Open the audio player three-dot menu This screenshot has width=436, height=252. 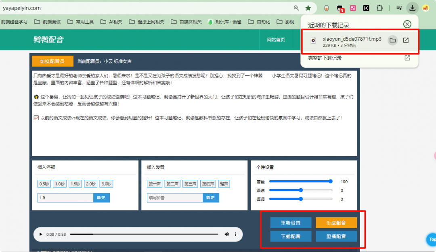[235, 234]
